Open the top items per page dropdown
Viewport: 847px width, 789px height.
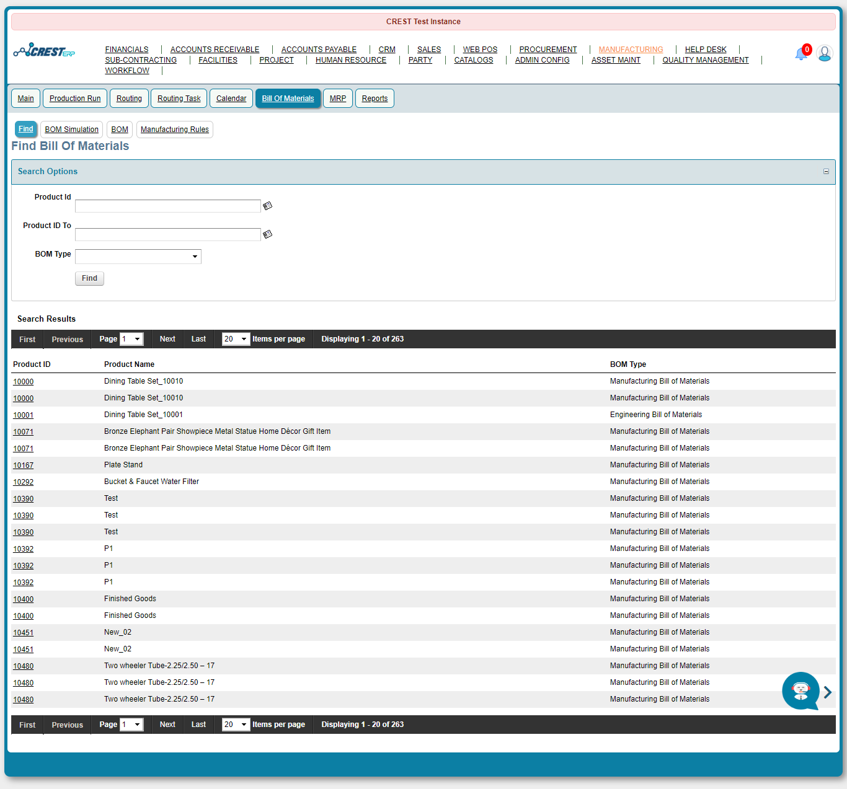(x=236, y=339)
